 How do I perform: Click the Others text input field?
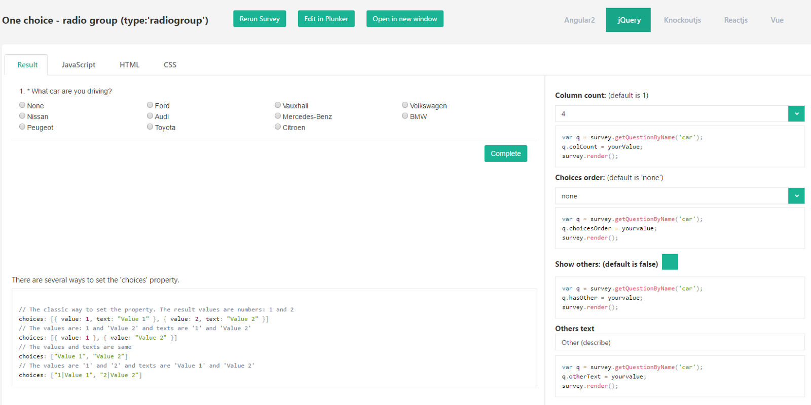point(679,342)
